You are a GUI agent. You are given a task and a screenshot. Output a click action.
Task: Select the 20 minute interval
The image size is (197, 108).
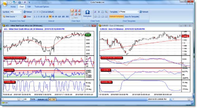tap(47, 17)
